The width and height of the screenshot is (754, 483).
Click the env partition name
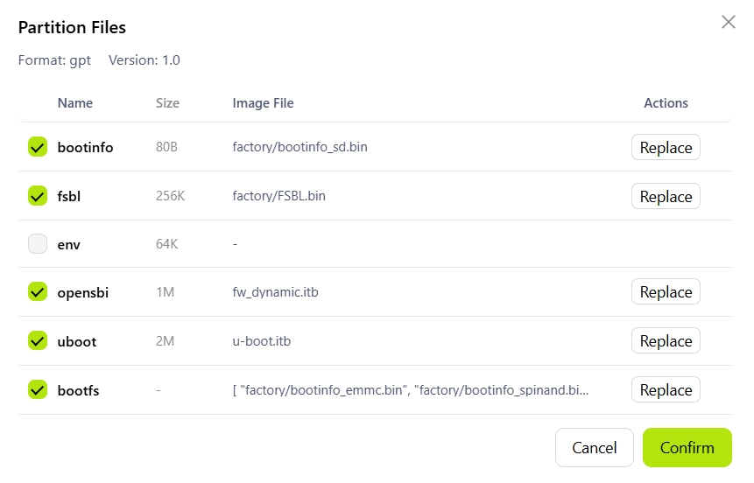coord(69,245)
